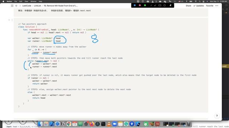Open the three-dot page options menu
The height and width of the screenshot is (128, 229).
pyautogui.click(x=217, y=6)
